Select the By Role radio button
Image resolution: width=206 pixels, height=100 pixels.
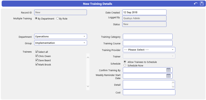(x=58, y=18)
